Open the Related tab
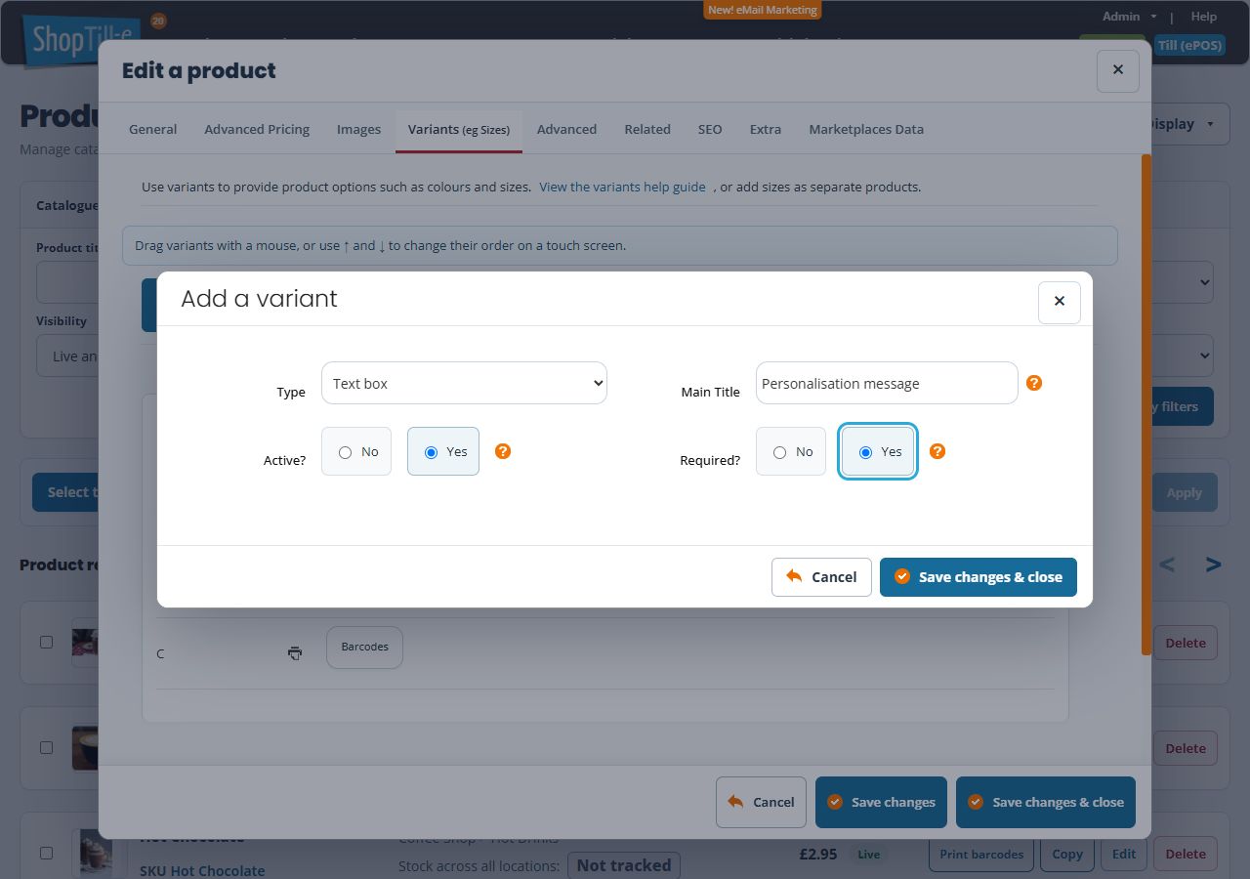The image size is (1250, 879). coord(647,129)
